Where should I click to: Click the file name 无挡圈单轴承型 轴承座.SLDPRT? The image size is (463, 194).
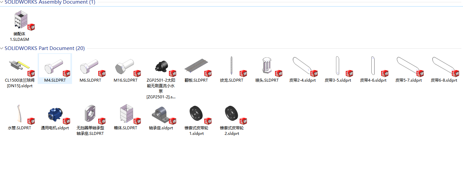90,131
